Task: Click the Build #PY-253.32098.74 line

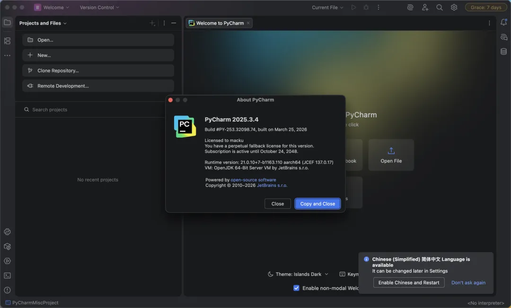Action: 256,129
